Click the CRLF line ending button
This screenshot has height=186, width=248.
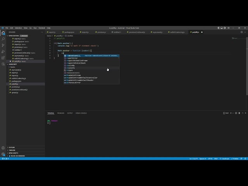[216, 158]
